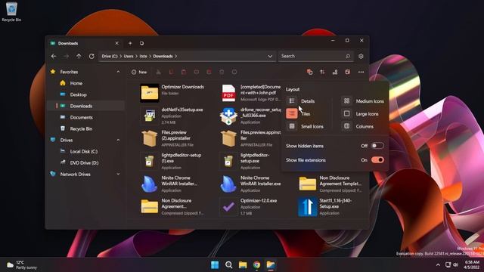Click the New button in toolbar
This screenshot has height=272, width=484.
(139, 72)
